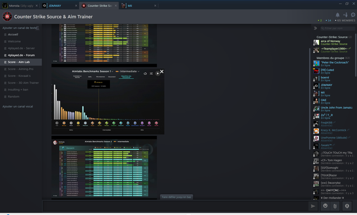This screenshot has height=215, width=357.
Task: Click 'Faire défiler jusqu'en bas' button
Action: 176,197
